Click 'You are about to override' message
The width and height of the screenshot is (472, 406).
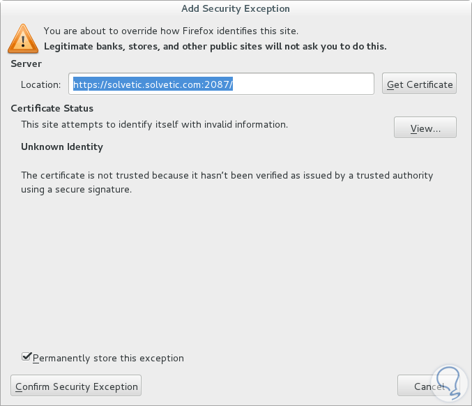[x=170, y=31]
